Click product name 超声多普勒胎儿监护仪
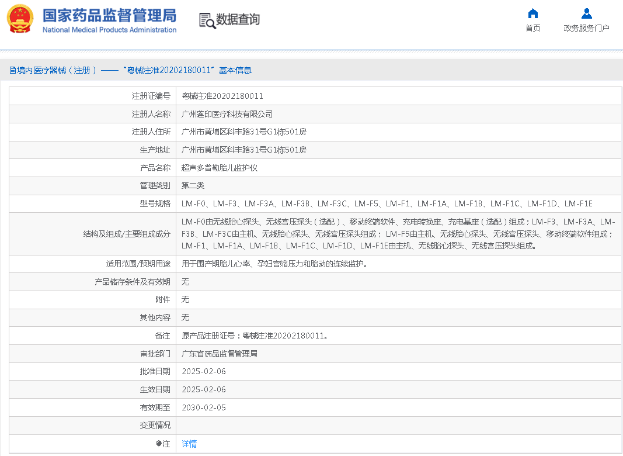 [x=220, y=168]
